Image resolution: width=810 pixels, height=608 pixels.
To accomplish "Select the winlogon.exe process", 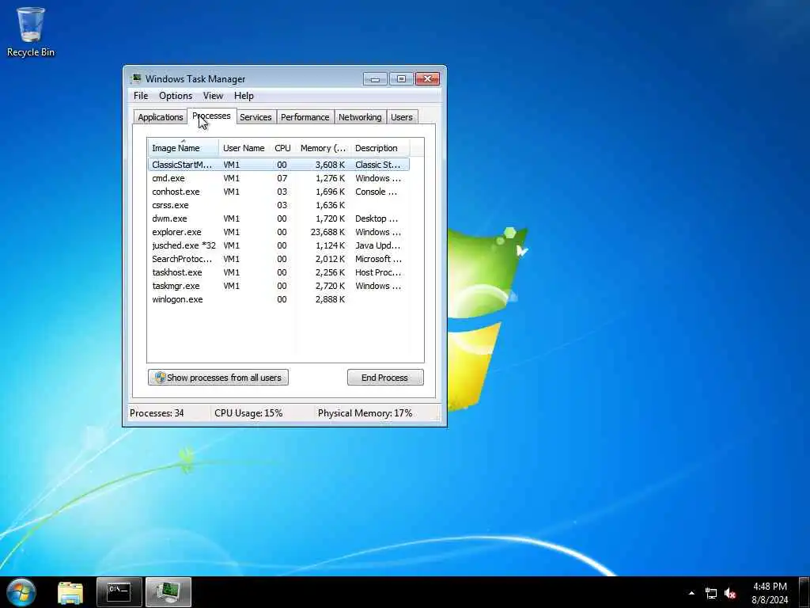I will (x=278, y=298).
